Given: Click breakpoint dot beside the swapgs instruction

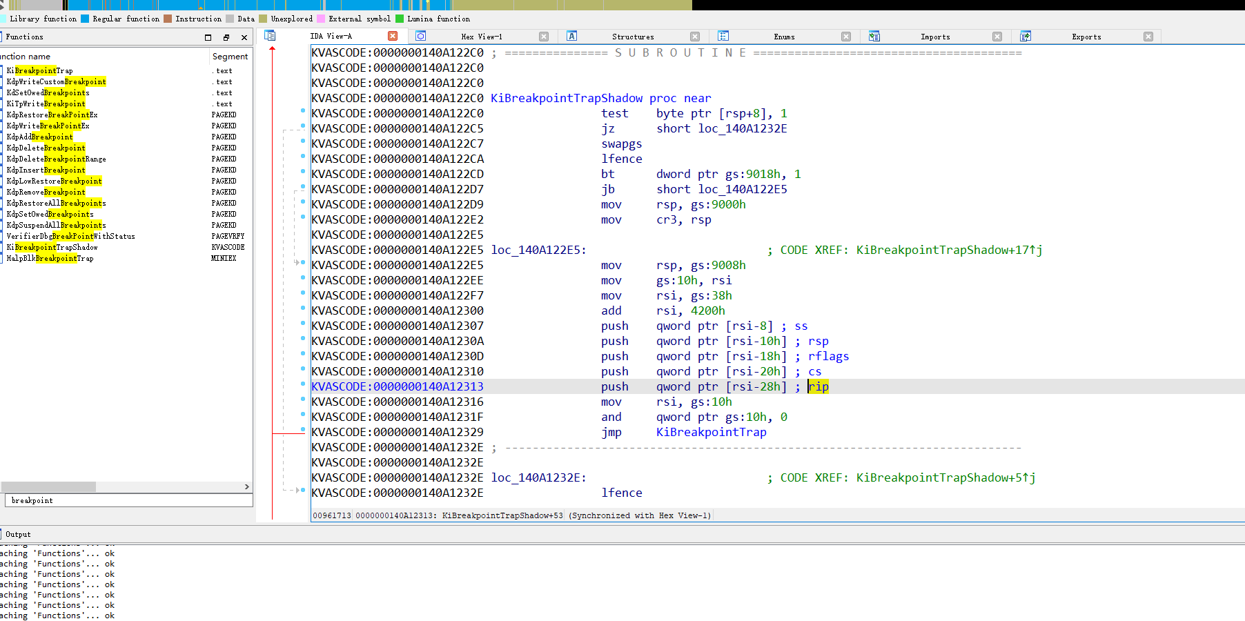Looking at the screenshot, I should (302, 141).
